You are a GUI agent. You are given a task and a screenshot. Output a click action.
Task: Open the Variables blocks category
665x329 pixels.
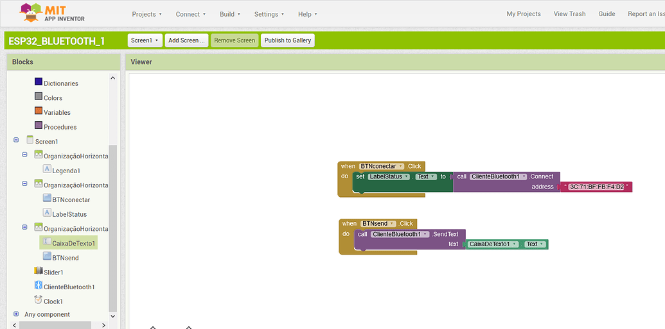pyautogui.click(x=57, y=112)
